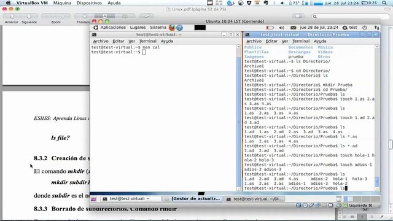Go to Anterior page in Preview toolbar

(x=12, y=17)
